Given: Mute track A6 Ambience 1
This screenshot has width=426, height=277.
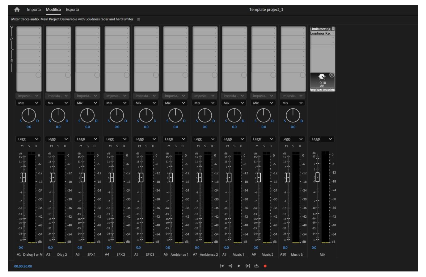Looking at the screenshot, I should pos(169,146).
